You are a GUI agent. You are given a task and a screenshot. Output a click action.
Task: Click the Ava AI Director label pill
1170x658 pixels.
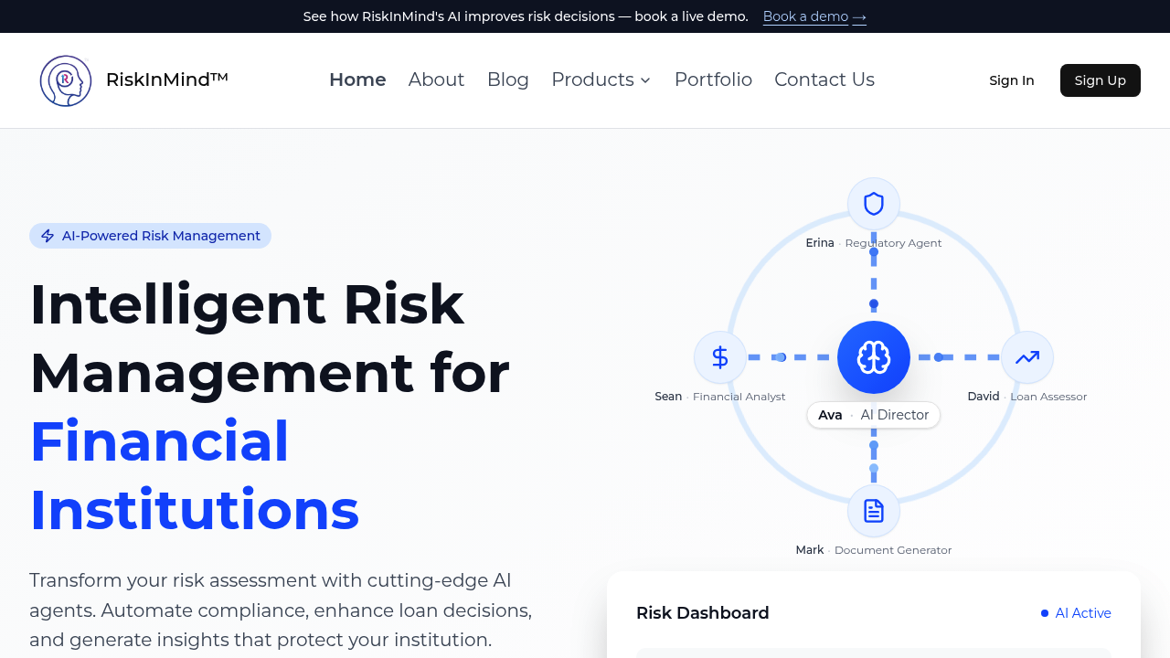click(x=873, y=415)
